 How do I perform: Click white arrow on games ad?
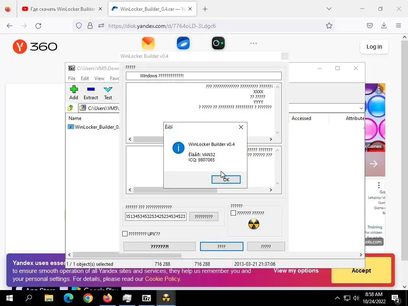tap(373, 164)
